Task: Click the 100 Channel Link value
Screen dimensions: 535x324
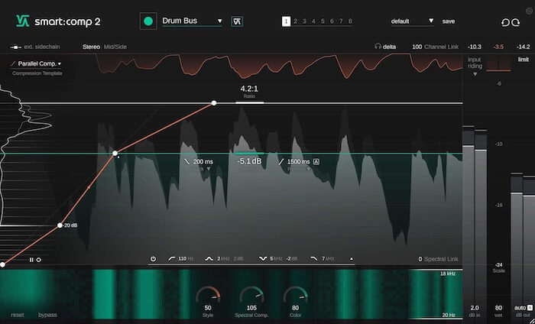Action: pyautogui.click(x=417, y=47)
